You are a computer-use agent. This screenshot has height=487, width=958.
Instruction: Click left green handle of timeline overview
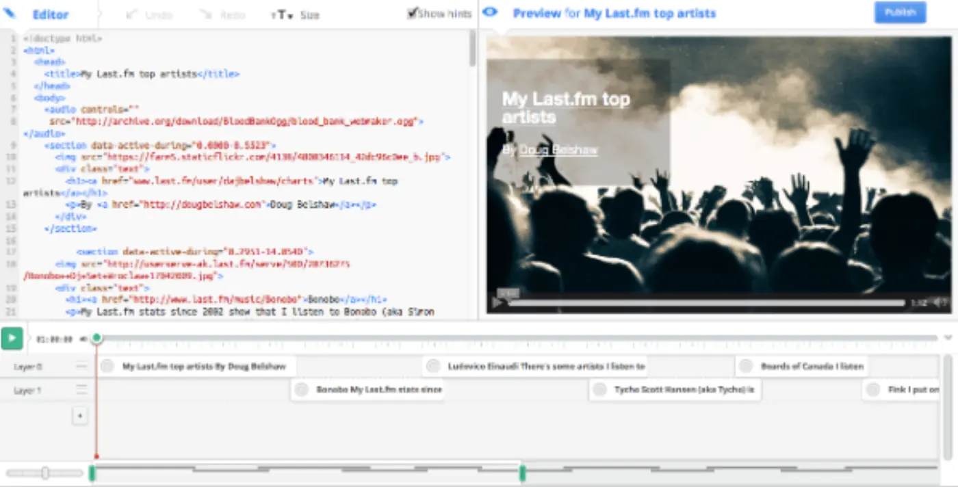[92, 473]
